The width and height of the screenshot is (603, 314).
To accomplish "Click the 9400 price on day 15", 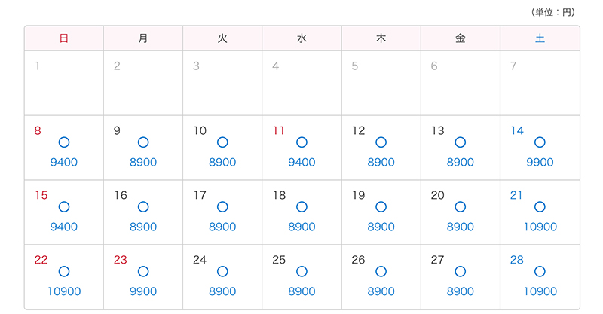I will coord(64,227).
